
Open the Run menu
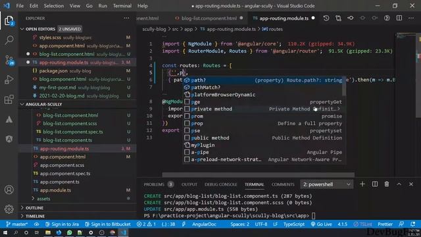coord(103,6)
